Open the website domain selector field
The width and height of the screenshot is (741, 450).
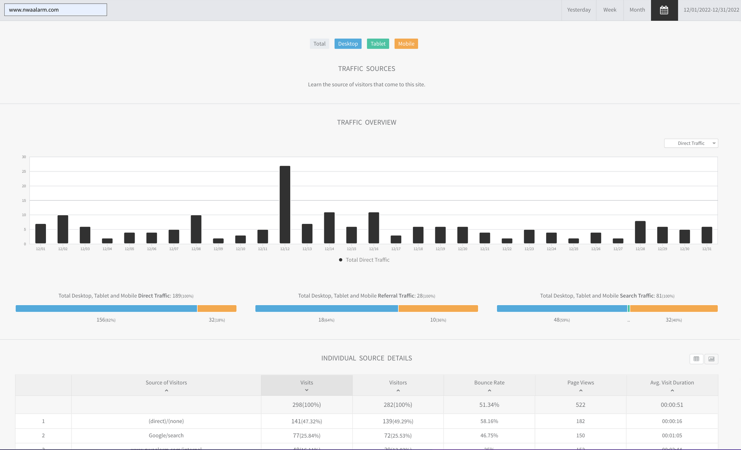pyautogui.click(x=56, y=10)
